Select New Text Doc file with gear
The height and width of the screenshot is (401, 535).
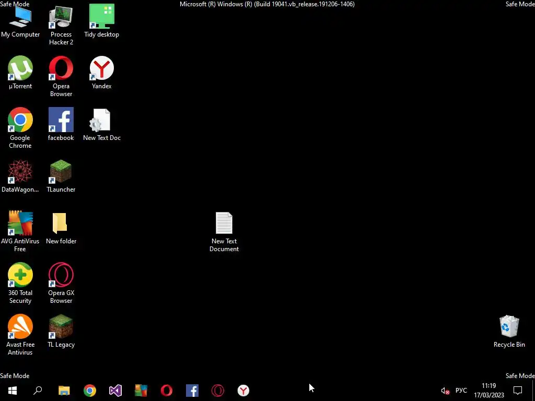(x=102, y=125)
